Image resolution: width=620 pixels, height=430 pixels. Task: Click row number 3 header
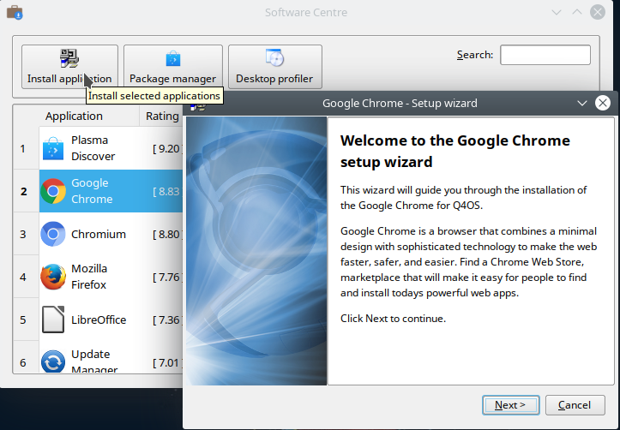(26, 234)
